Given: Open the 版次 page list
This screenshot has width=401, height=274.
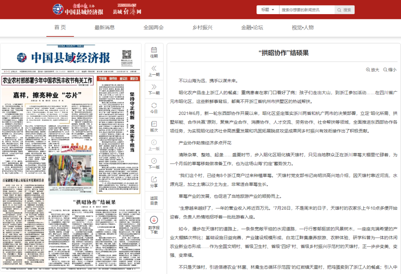Looking at the screenshot, I should pyautogui.click(x=154, y=126).
